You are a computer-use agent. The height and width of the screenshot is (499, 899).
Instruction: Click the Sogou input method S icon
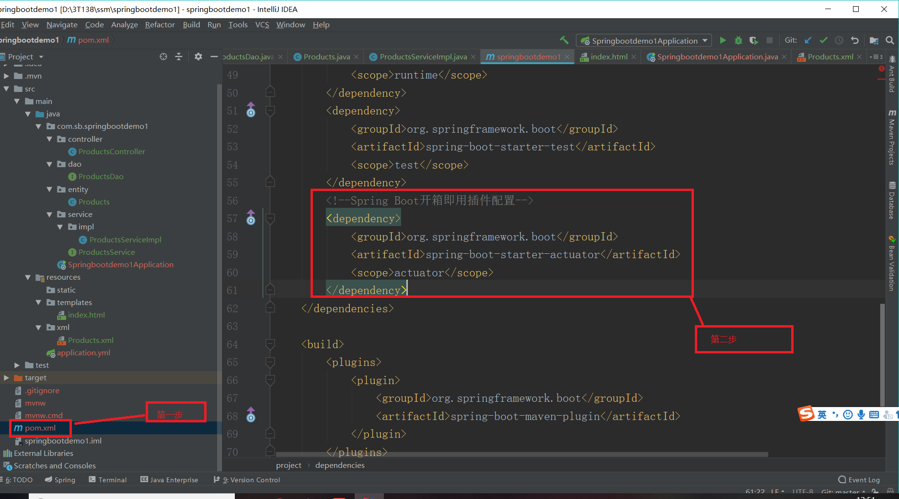(x=806, y=413)
